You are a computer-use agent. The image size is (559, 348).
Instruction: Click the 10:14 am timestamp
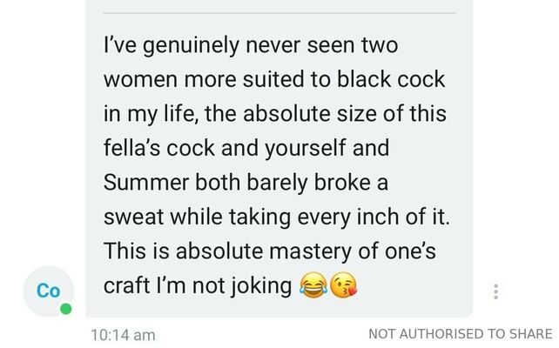click(123, 335)
